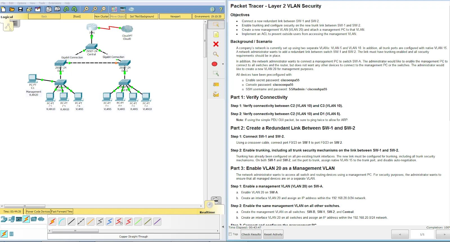Open the Edit menu
The image size is (450, 242).
(x=11, y=3)
